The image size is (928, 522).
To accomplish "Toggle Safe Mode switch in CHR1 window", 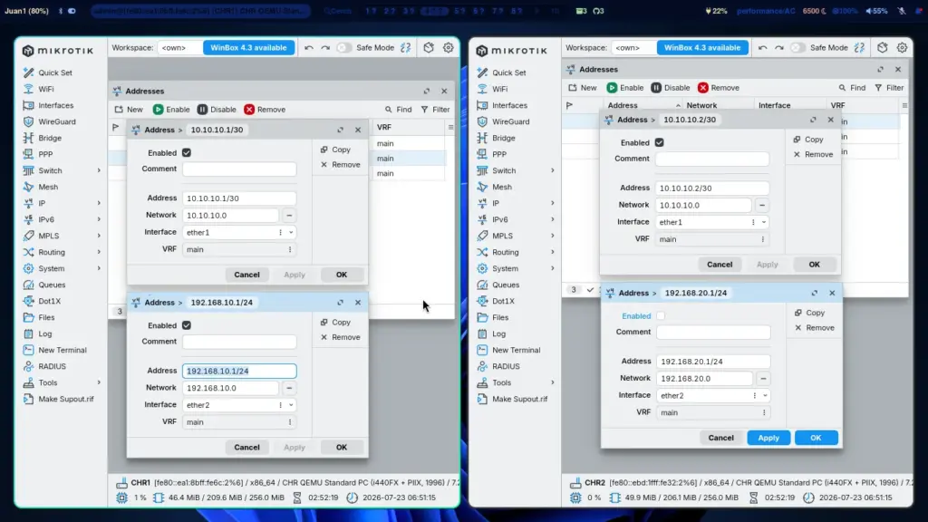I will coord(343,47).
